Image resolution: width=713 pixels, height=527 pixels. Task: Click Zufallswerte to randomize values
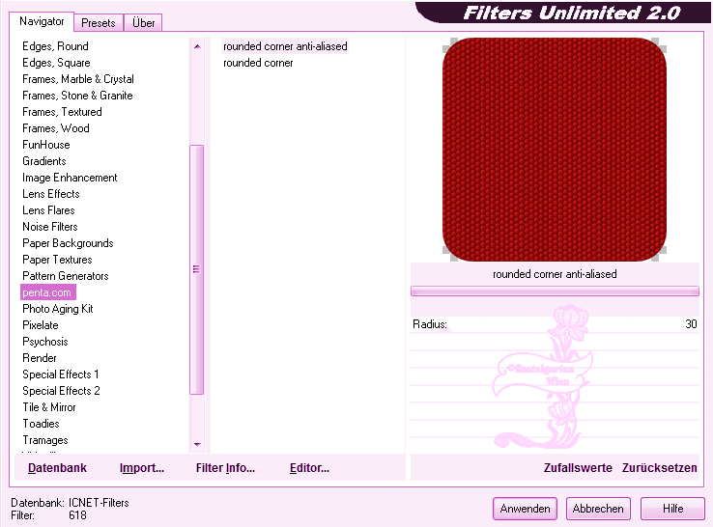coord(578,468)
